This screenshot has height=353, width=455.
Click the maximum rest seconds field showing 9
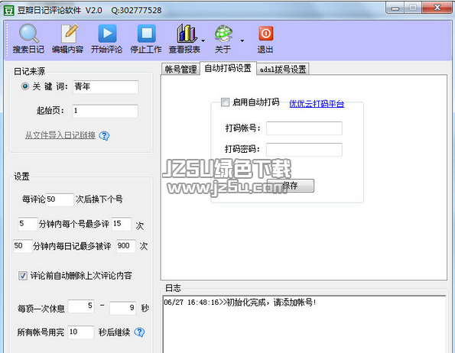click(123, 308)
